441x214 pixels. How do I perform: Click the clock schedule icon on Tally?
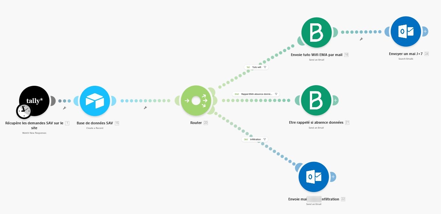pos(24,111)
